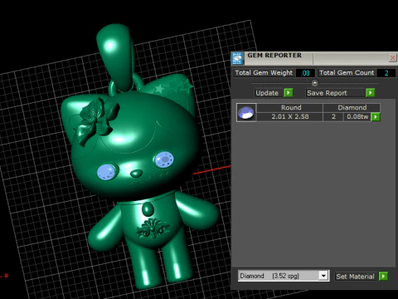The height and width of the screenshot is (299, 398).
Task: Click the Gem Reporter panel logo icon
Action: click(x=237, y=58)
